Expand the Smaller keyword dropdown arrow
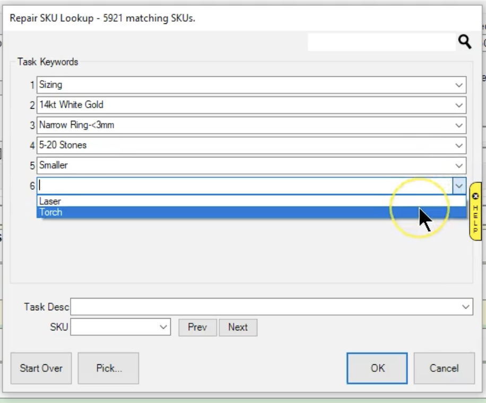 459,165
